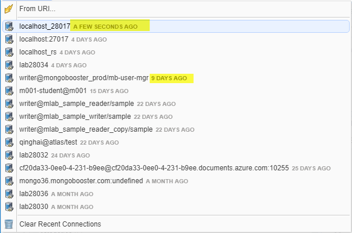Click database icon beside m001-student@m001
352x233 pixels.
coord(9,91)
